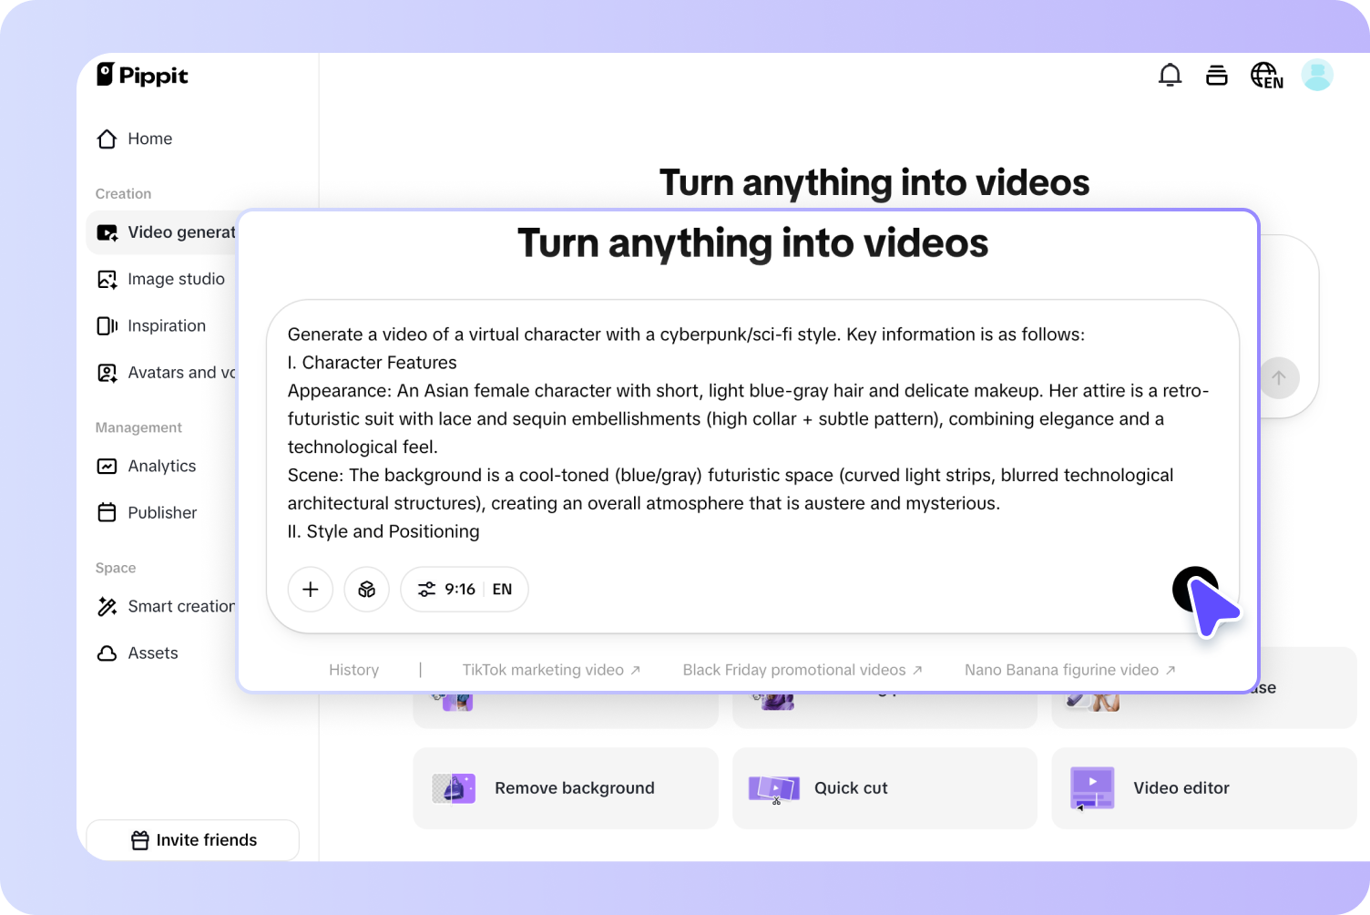Click the Smart creation magic wand icon
Viewport: 1370px width, 915px height.
pyautogui.click(x=107, y=606)
